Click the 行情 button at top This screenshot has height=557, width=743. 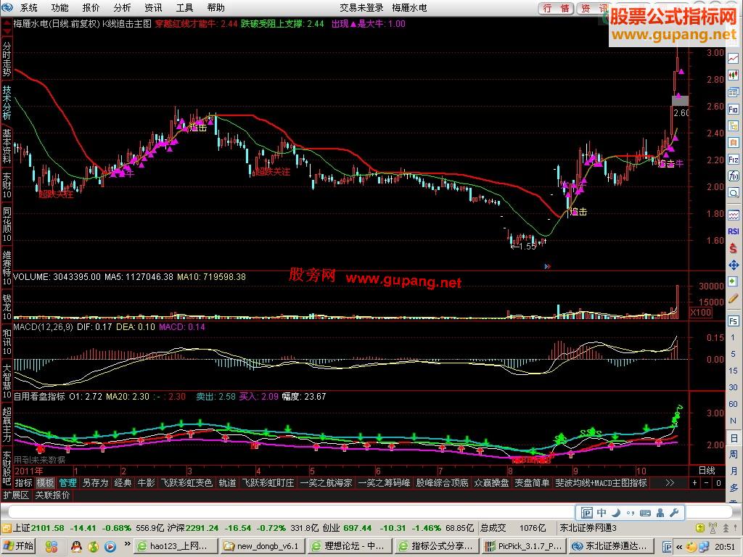pyautogui.click(x=557, y=8)
